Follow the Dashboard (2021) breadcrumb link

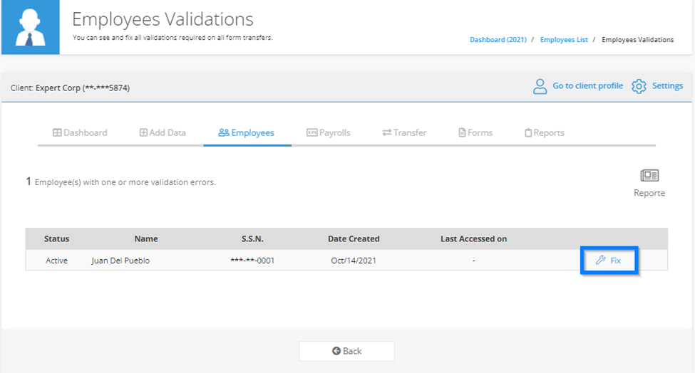pos(498,40)
